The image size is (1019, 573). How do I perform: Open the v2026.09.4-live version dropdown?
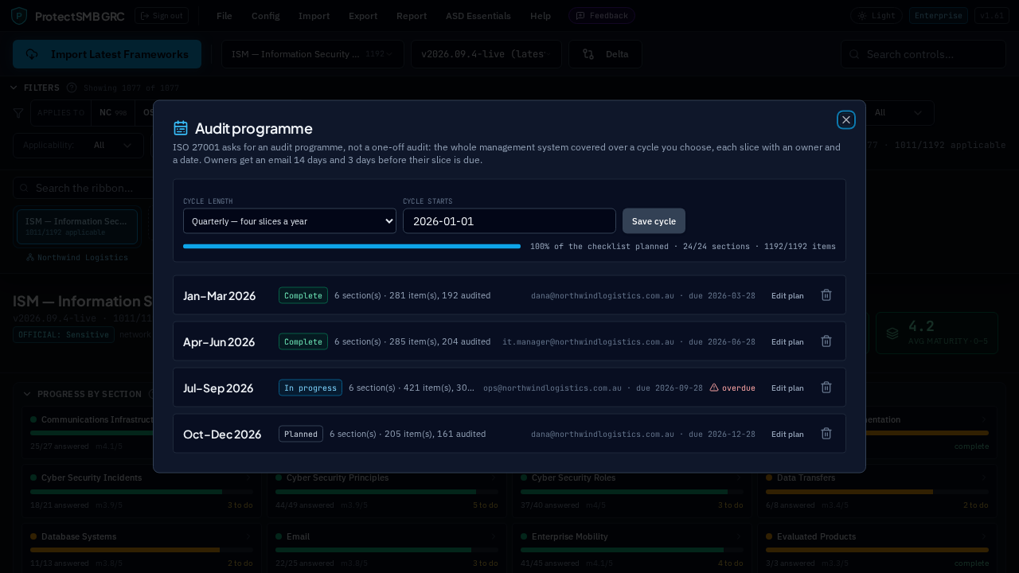click(x=486, y=54)
